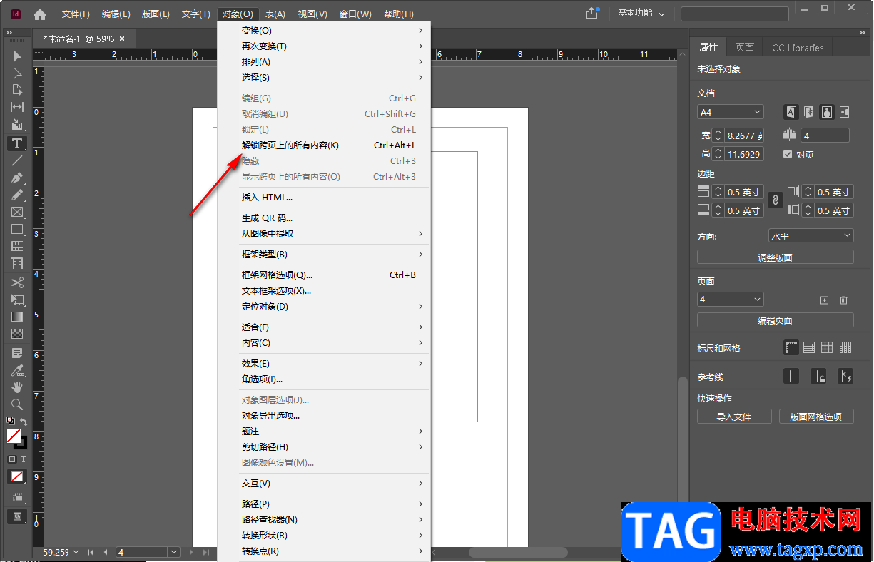Select the Selection tool arrow
The width and height of the screenshot is (874, 562).
(x=17, y=56)
